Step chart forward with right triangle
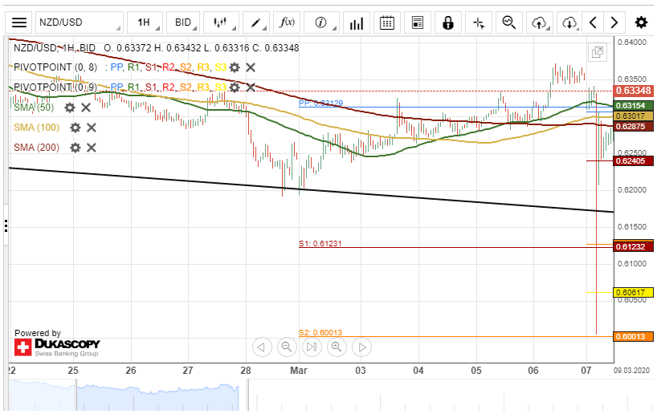Viewport: 657px width, 418px height. (x=362, y=347)
